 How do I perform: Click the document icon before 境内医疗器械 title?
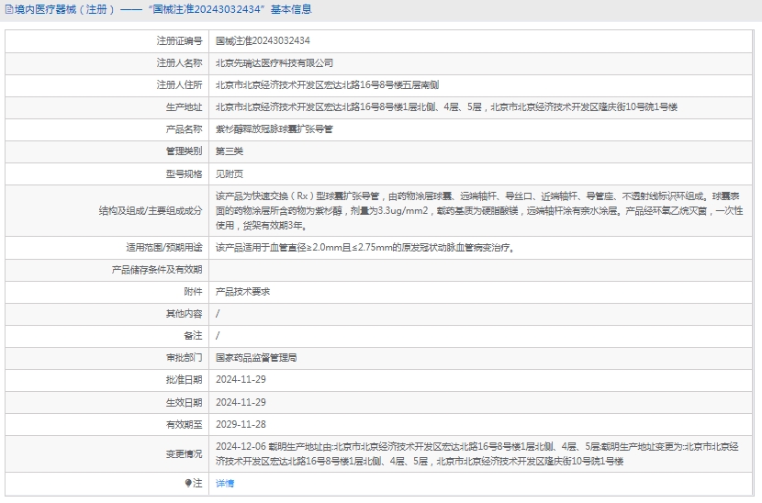pos(6,10)
